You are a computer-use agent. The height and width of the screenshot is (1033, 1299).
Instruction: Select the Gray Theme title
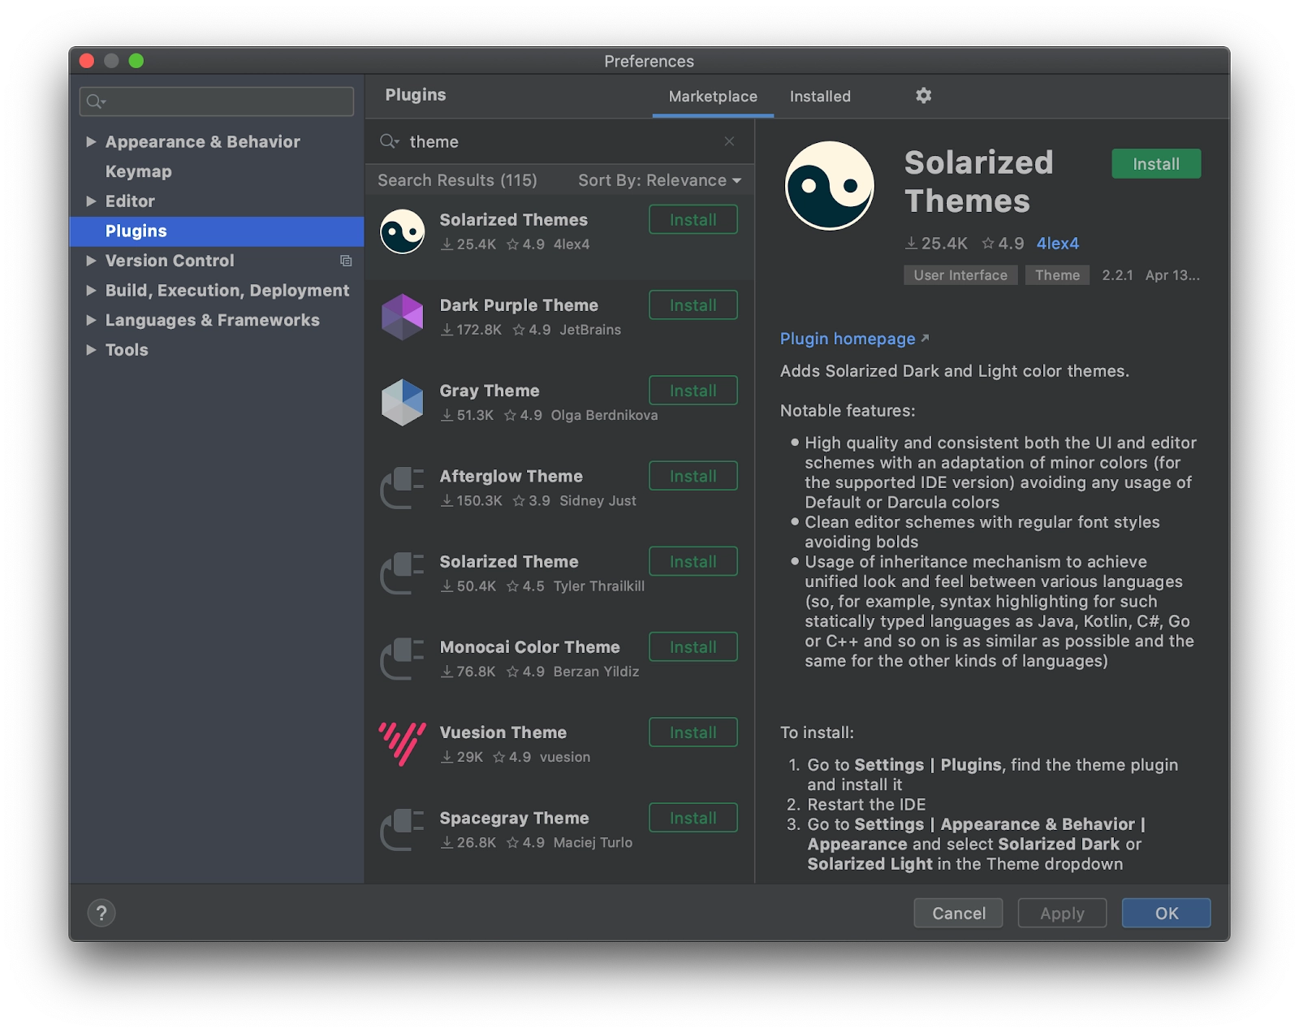click(490, 391)
